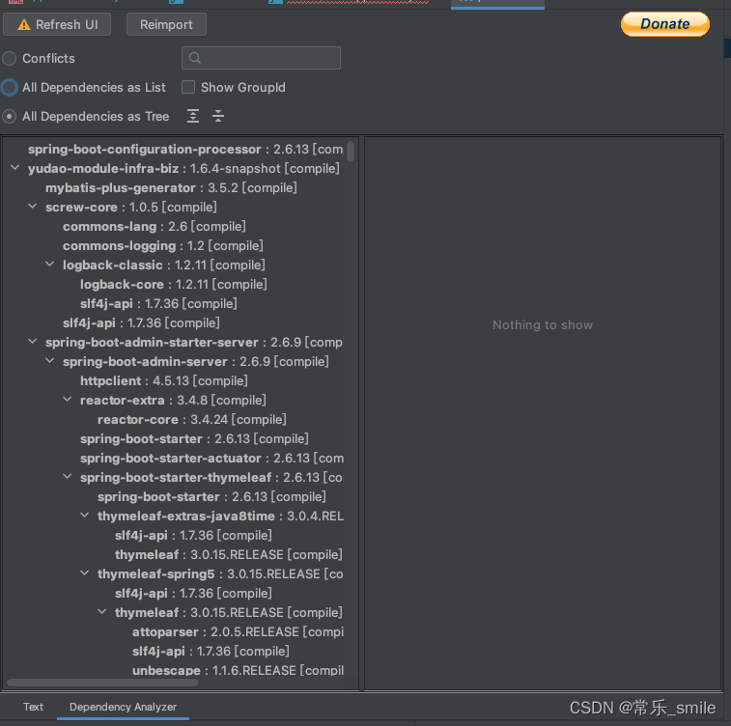The height and width of the screenshot is (726, 731).
Task: Select slf4j-api row under logback-classic
Action: pyautogui.click(x=158, y=304)
